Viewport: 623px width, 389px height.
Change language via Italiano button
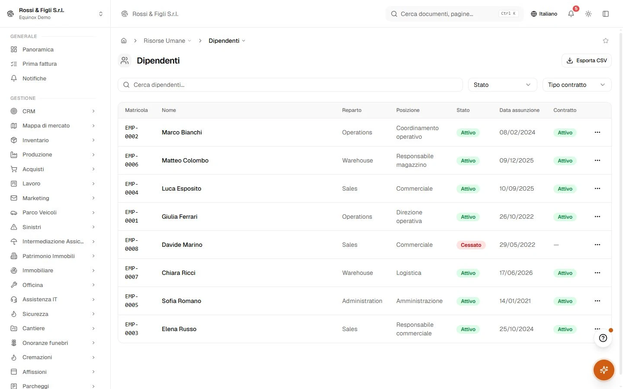[x=544, y=14]
